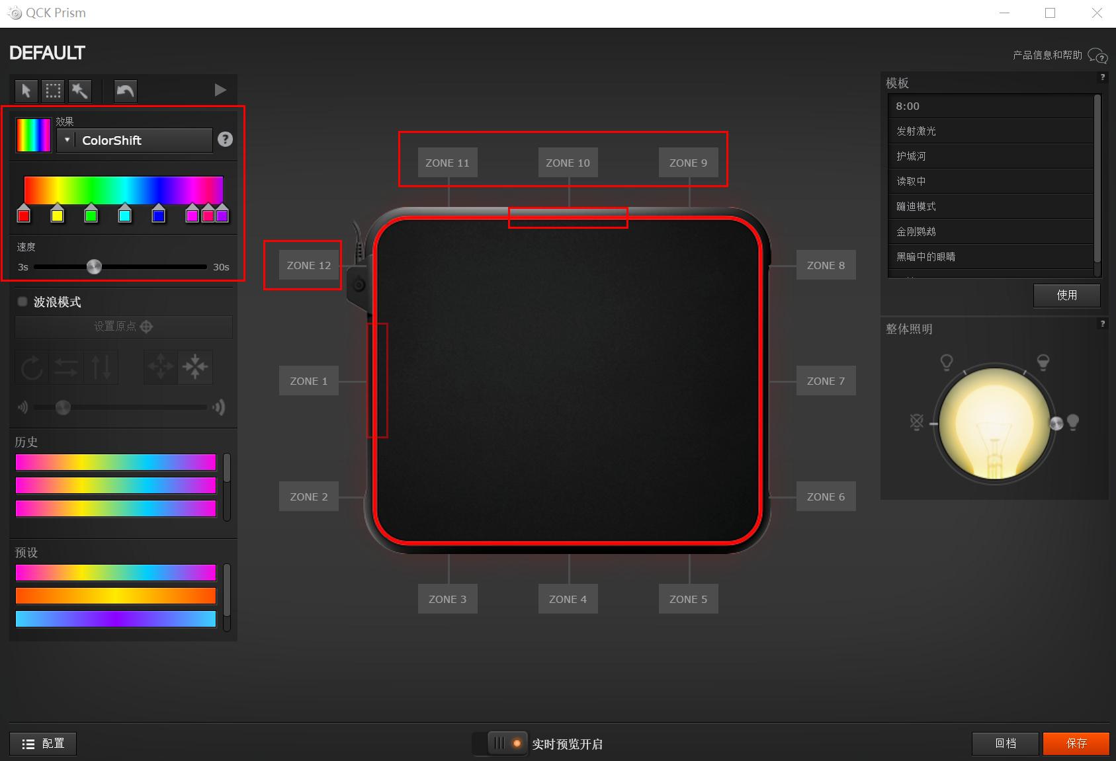Viewport: 1116px width, 761px height.
Task: Choose the vertical wave direction icon
Action: point(101,367)
